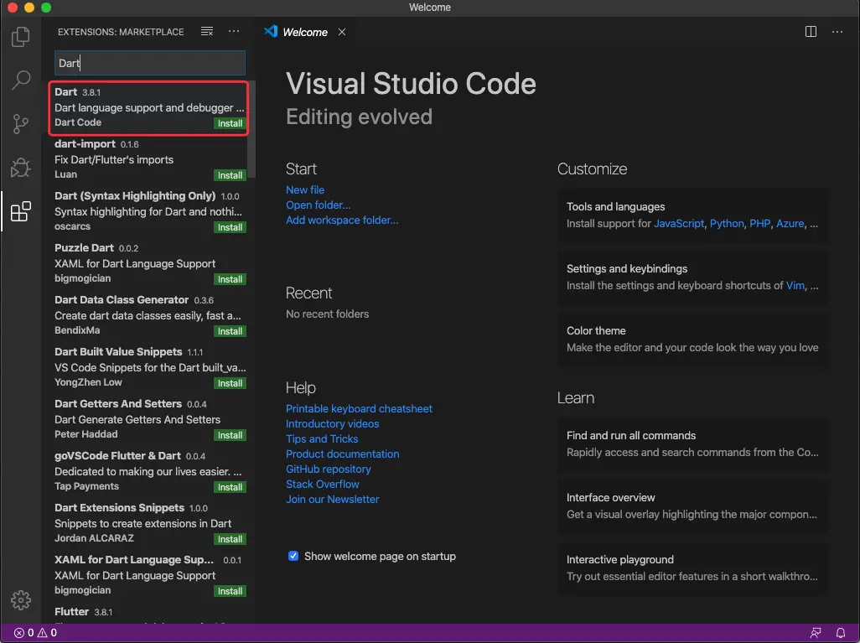Open the Interface overview card

coord(693,506)
